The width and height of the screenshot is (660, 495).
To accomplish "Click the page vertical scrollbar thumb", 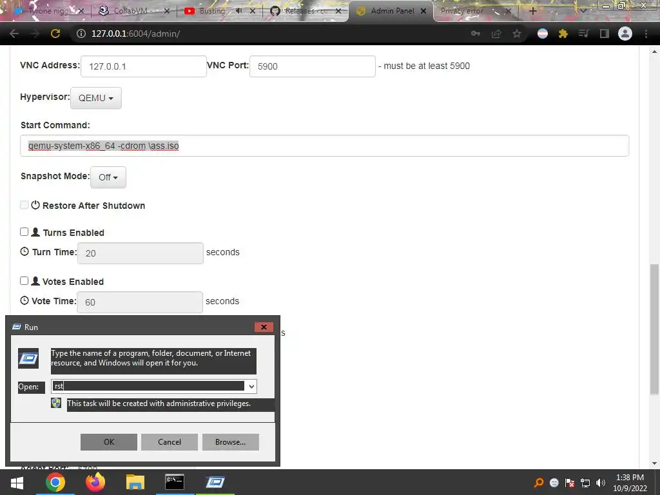I will [x=654, y=329].
